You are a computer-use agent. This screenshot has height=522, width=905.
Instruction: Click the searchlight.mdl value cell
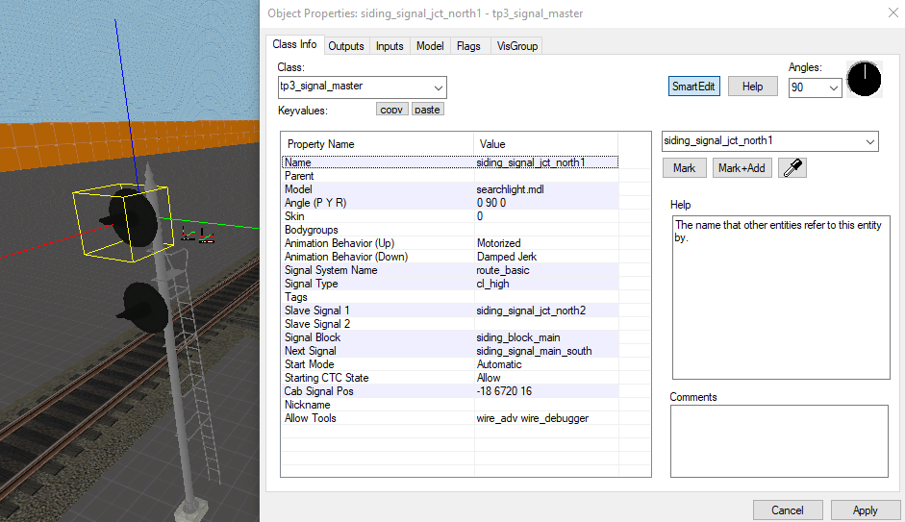(546, 189)
